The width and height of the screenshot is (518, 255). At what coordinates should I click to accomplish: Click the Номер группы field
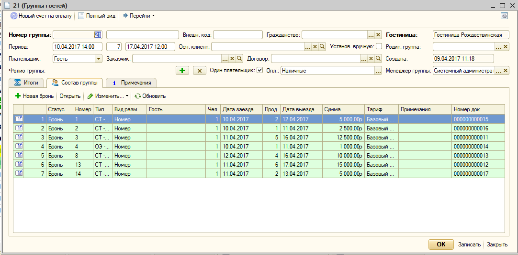click(78, 35)
